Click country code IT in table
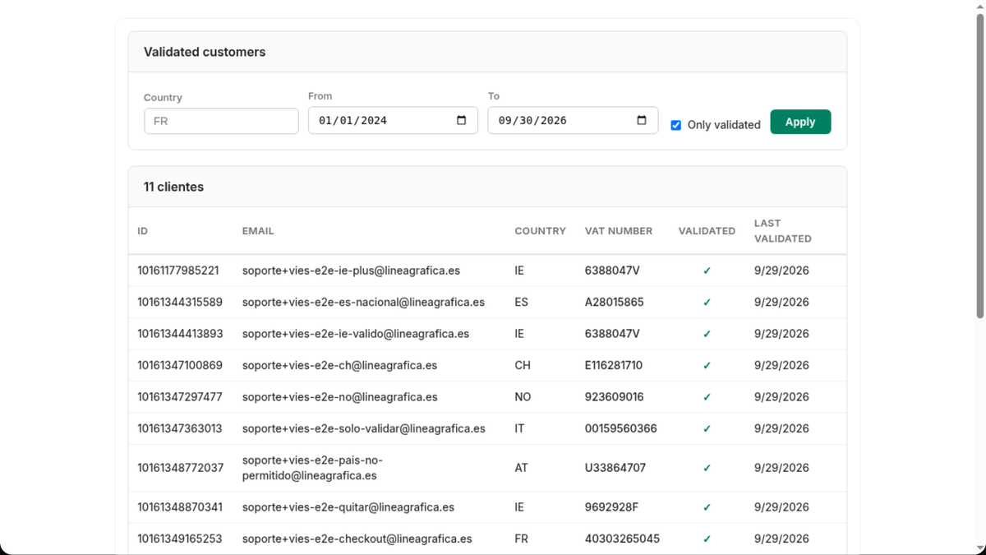The height and width of the screenshot is (555, 986). point(519,428)
